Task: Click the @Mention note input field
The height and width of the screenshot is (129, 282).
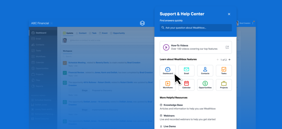Action: click(x=111, y=40)
